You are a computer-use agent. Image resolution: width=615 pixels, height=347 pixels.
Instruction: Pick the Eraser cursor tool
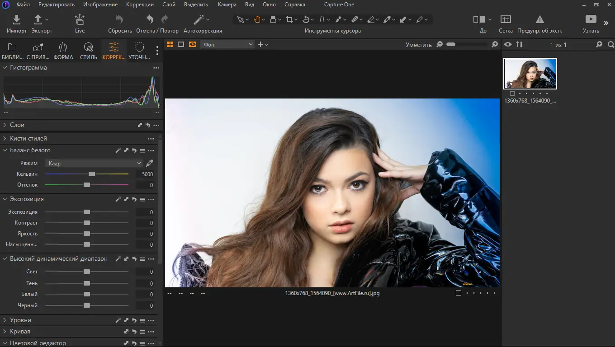pos(372,19)
